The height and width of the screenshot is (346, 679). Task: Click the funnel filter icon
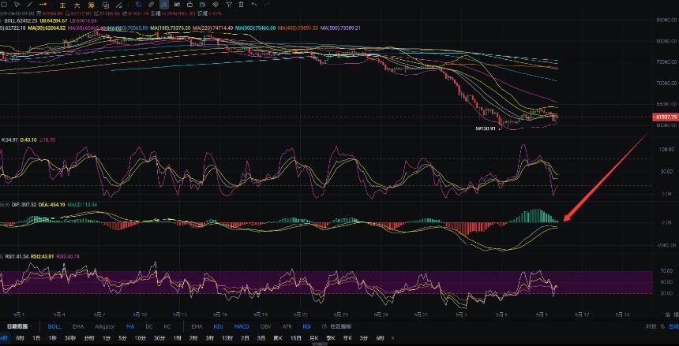coord(229,5)
